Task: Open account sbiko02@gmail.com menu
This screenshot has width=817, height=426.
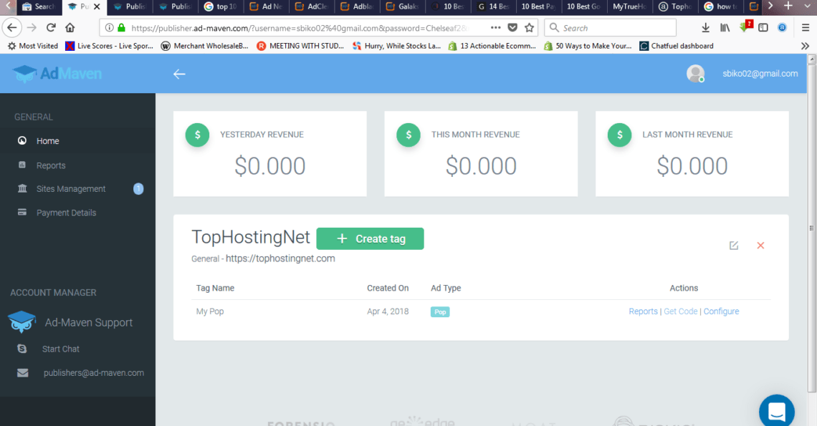Action: [760, 74]
